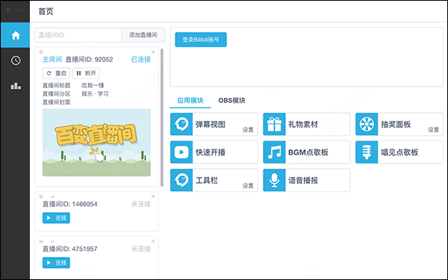Viewport: 448px width, 280px height.
Task: Switch to the 应用模块 tab
Action: (x=190, y=100)
